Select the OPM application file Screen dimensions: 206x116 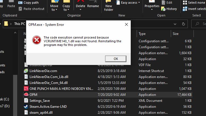33,95
